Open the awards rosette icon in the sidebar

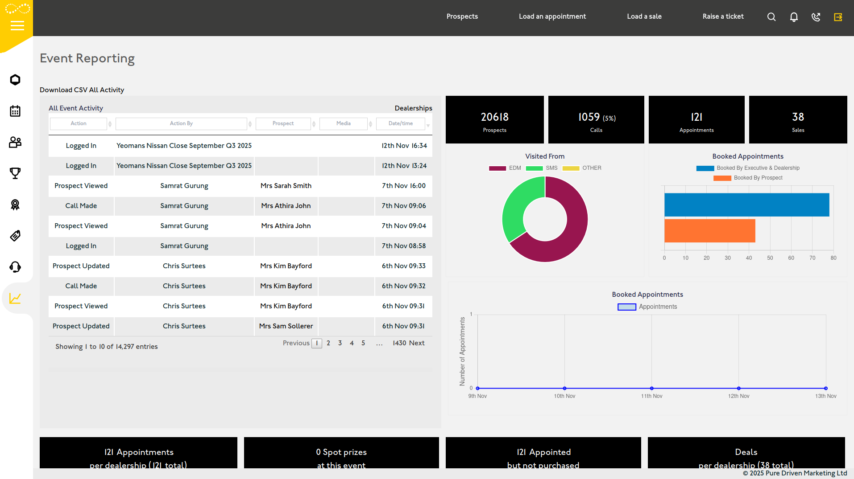(15, 205)
